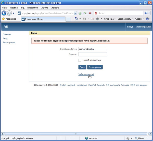The height and width of the screenshot is (141, 153).
Task: Switch language to Français
Action: [x=125, y=85]
